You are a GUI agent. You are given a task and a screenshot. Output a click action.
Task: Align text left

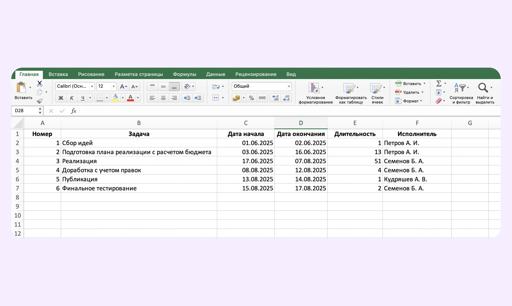152,98
